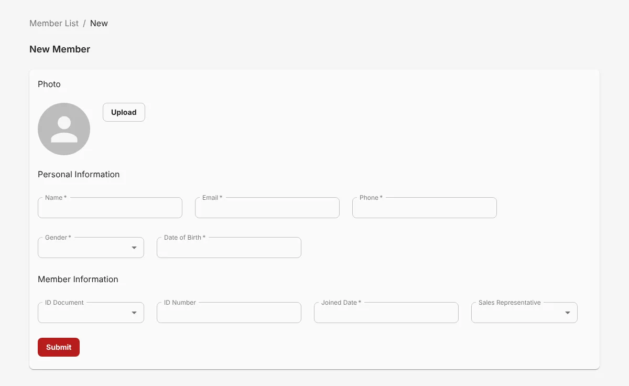The width and height of the screenshot is (629, 386).
Task: Click the Date of Birth field
Action: pos(229,248)
